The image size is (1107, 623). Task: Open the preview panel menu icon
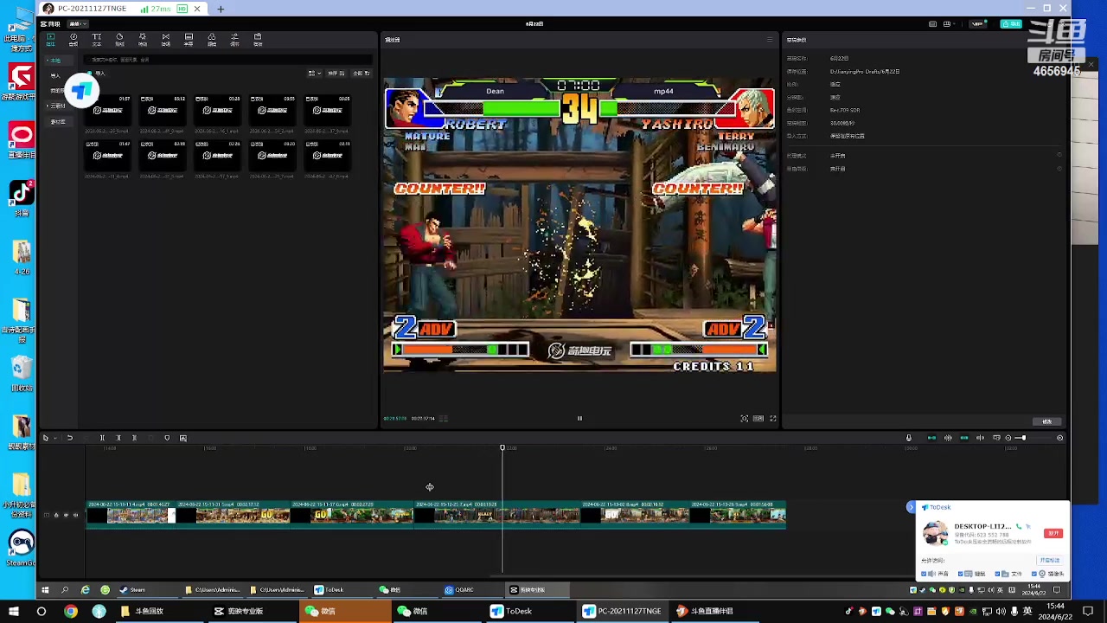(x=769, y=40)
